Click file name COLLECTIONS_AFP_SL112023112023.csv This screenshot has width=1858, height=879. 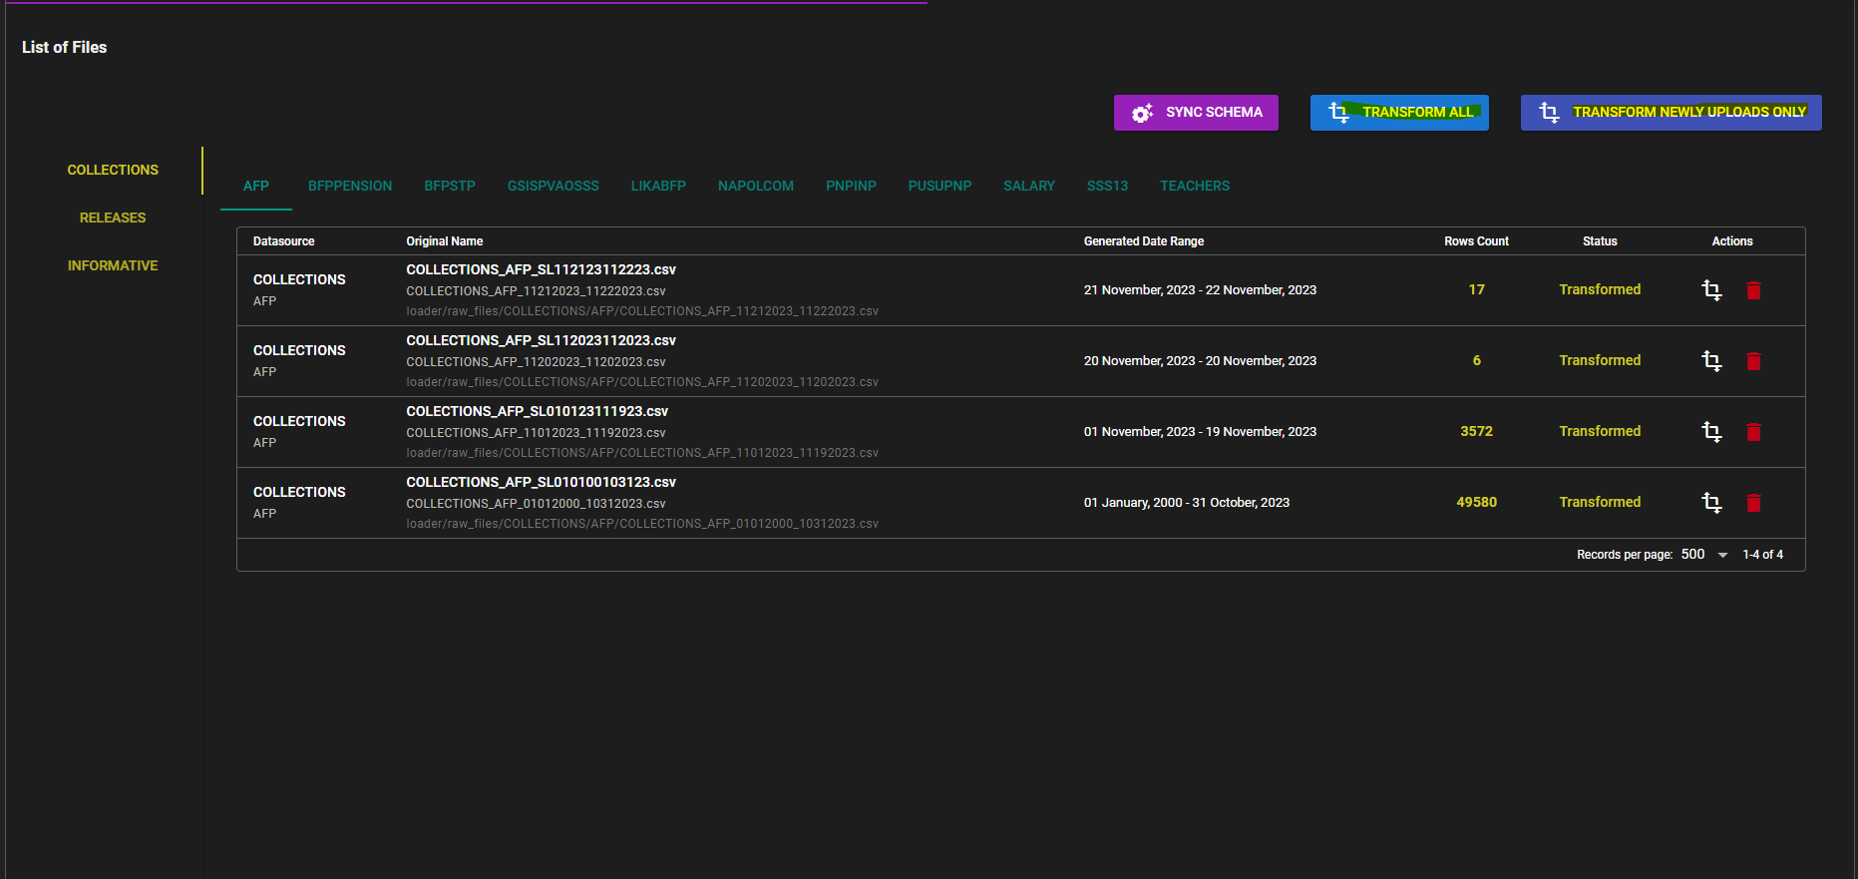point(541,341)
